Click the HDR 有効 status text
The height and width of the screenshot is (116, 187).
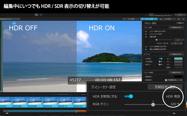tap(173, 97)
